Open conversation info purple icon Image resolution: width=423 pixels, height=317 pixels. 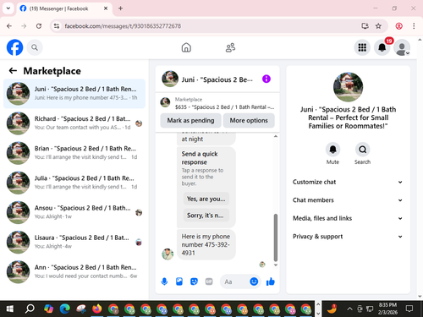click(x=266, y=79)
